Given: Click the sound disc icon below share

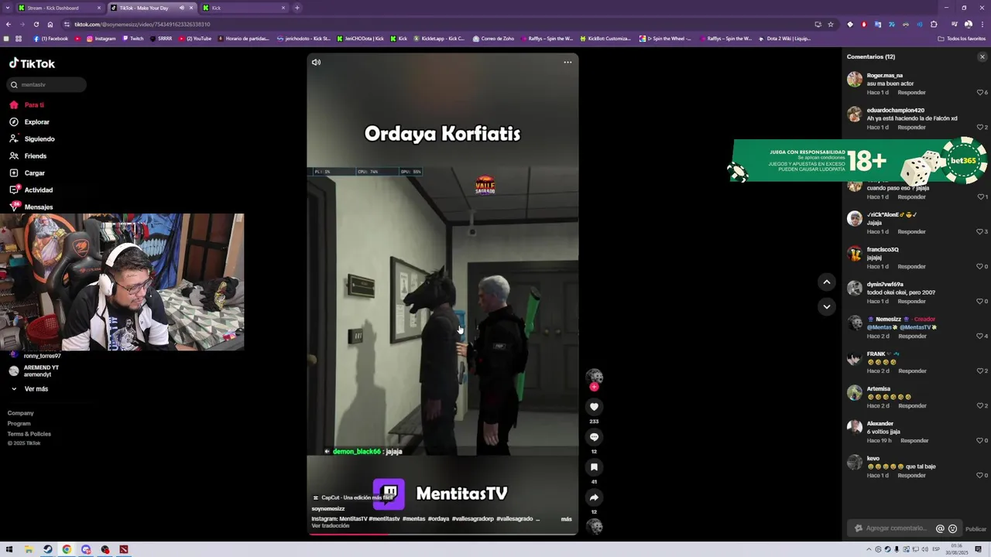Looking at the screenshot, I should (594, 526).
